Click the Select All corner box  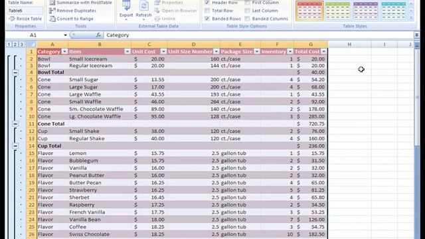coord(31,44)
